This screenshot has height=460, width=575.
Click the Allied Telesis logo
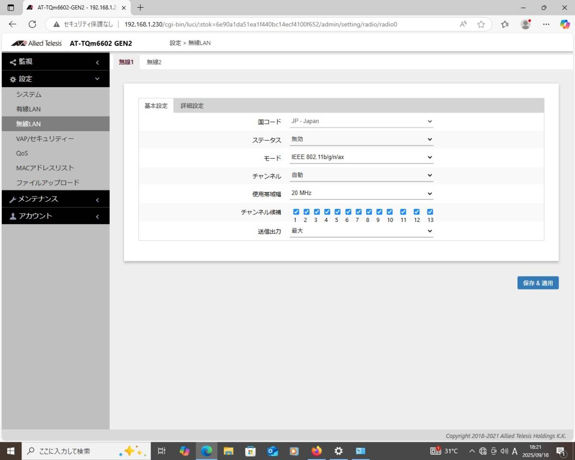(x=36, y=43)
